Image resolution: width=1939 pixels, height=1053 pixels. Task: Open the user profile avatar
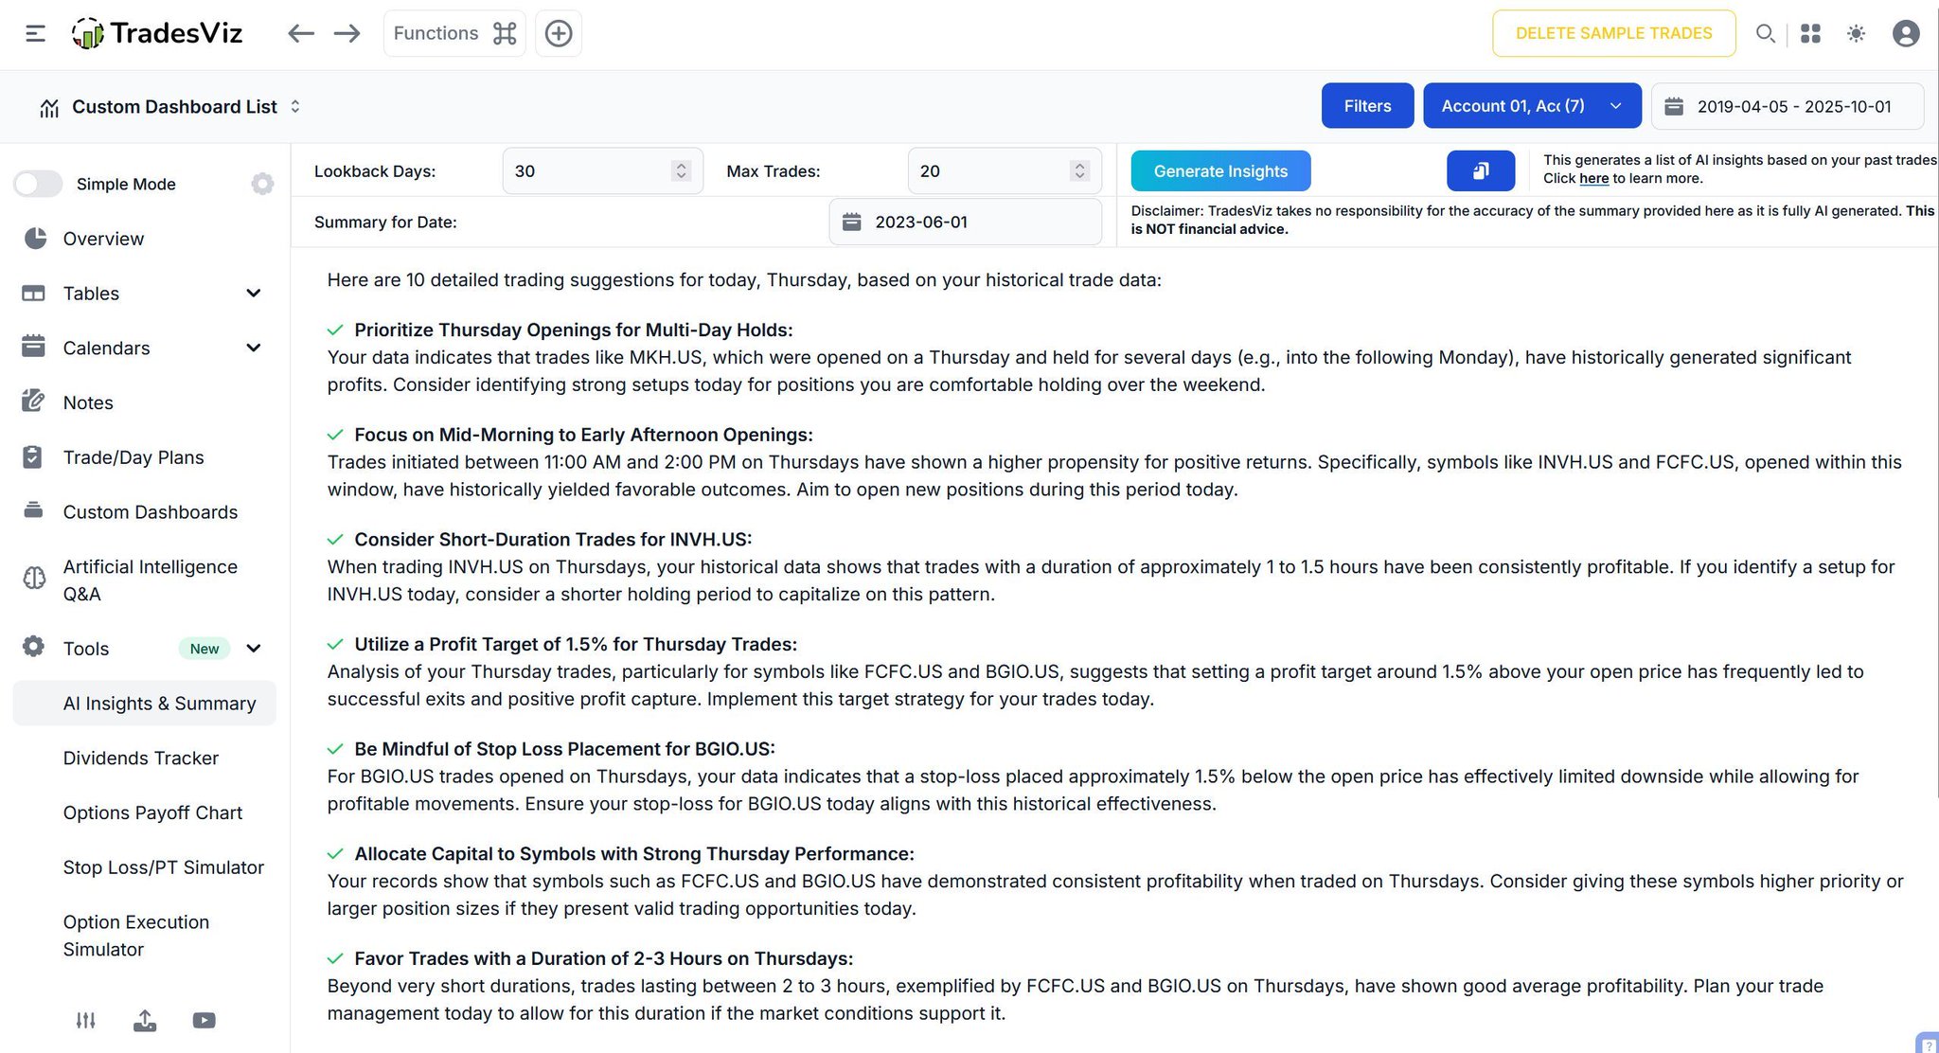[1905, 34]
